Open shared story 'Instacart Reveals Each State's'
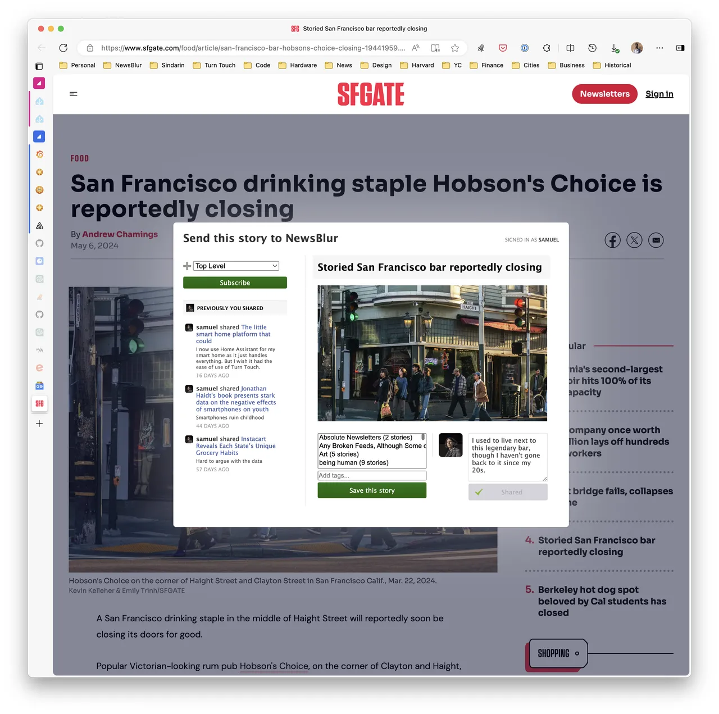719x714 pixels. (236, 446)
